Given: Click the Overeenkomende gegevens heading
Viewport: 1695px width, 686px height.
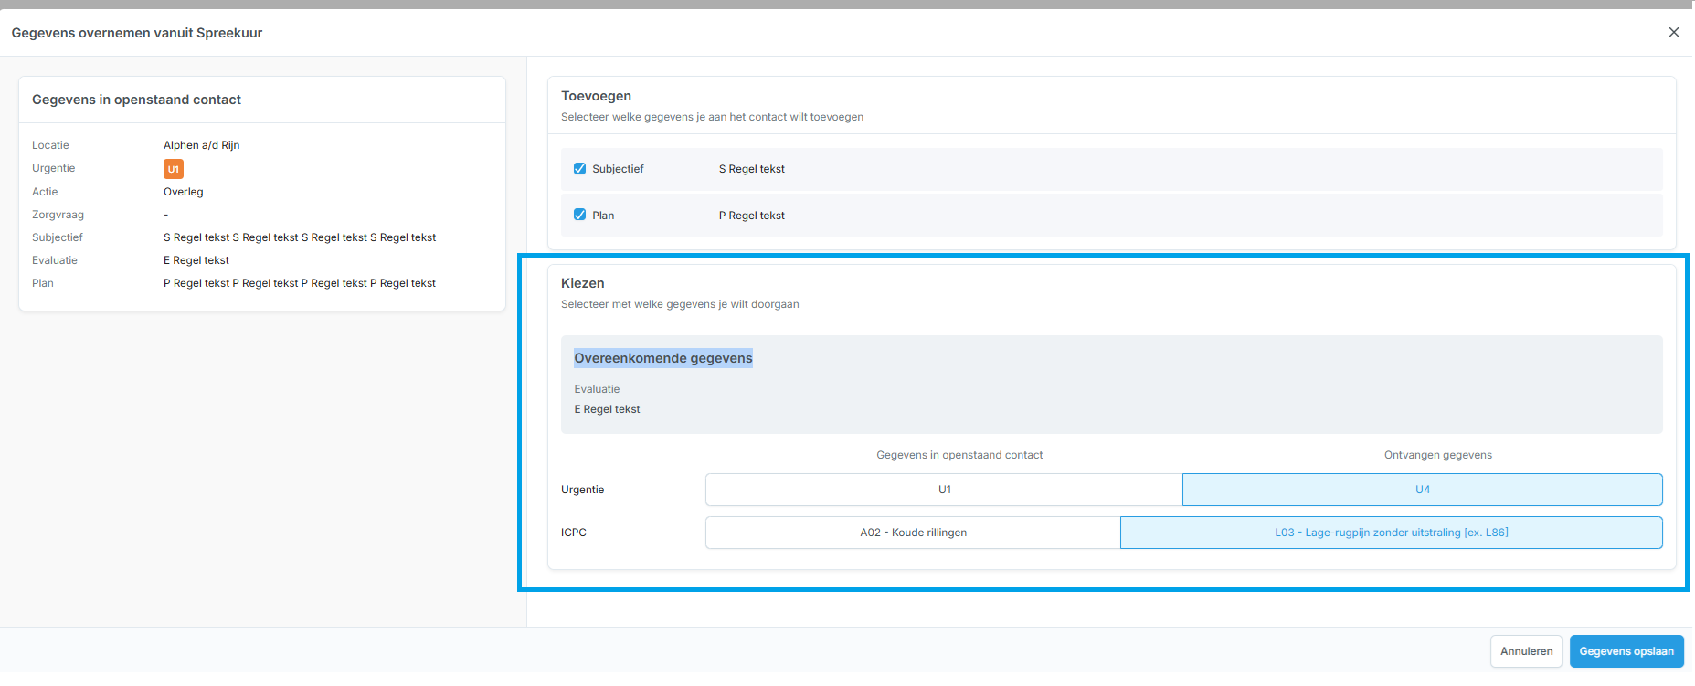Looking at the screenshot, I should click(663, 358).
